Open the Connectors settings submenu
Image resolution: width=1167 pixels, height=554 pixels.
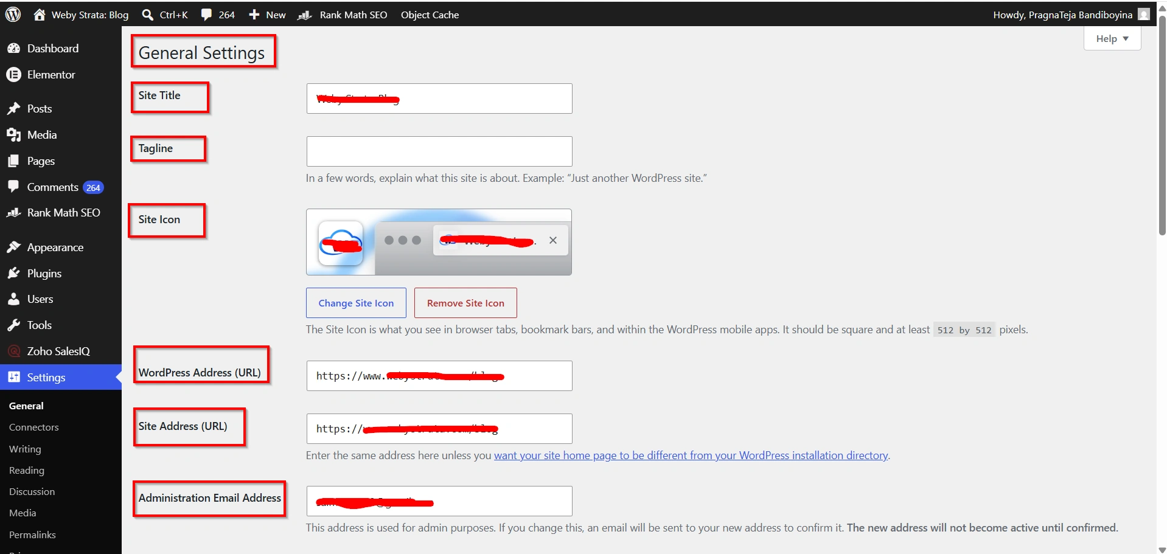pos(34,427)
